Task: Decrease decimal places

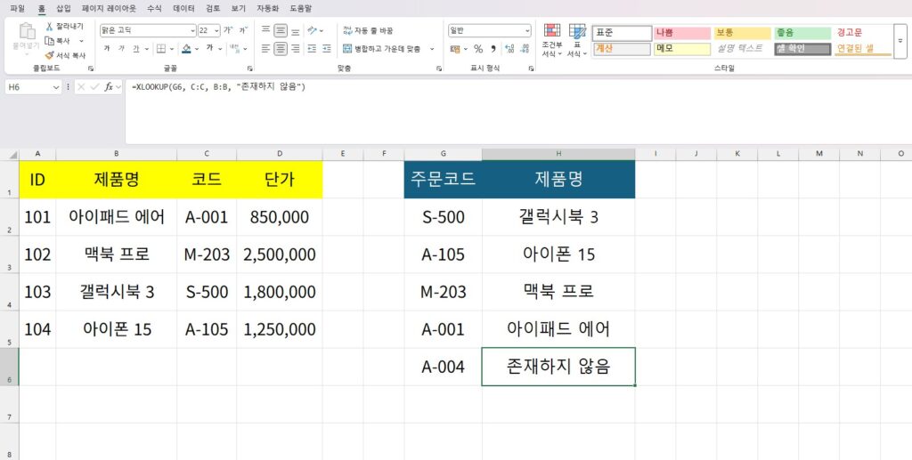Action: point(525,49)
